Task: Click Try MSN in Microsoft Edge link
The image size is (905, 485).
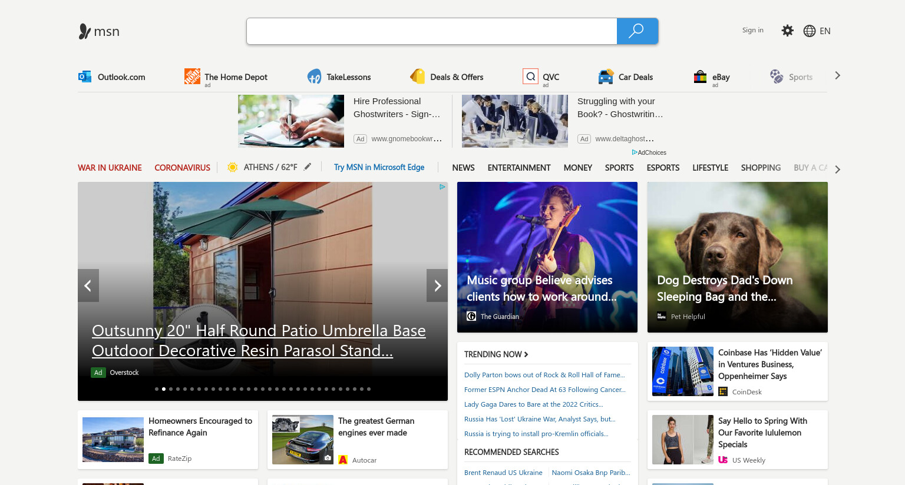Action: [379, 167]
